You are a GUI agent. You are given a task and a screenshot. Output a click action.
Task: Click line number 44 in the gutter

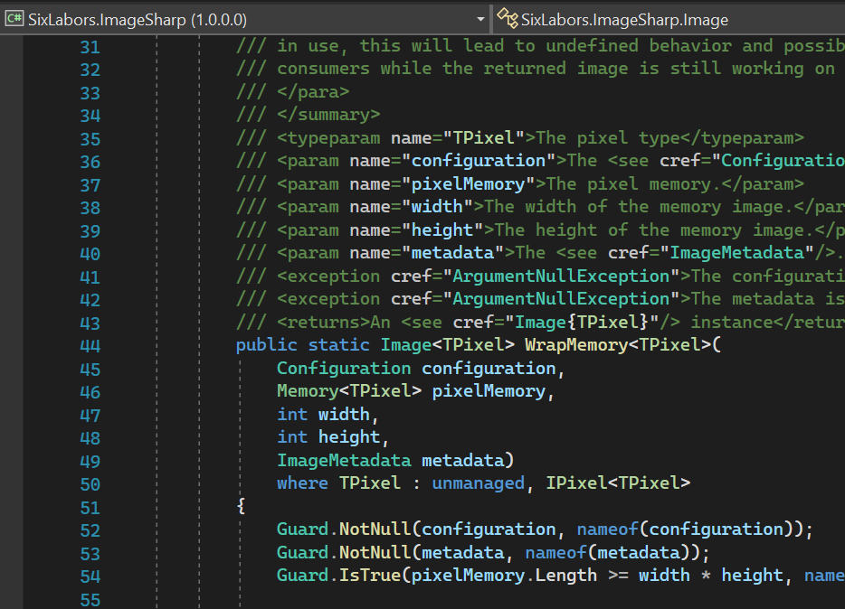(90, 346)
